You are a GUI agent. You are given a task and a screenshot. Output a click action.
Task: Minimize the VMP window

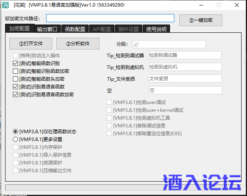(201, 5)
